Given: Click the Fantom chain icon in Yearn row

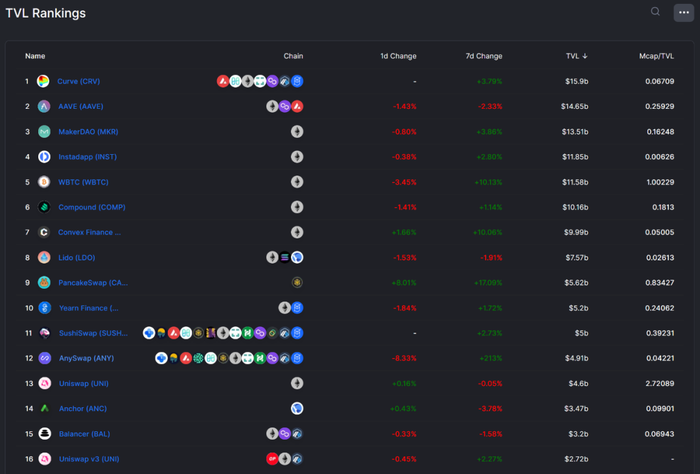Looking at the screenshot, I should (x=297, y=308).
